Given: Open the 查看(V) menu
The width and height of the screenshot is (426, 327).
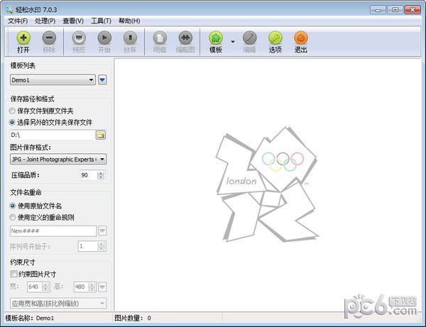Looking at the screenshot, I should pyautogui.click(x=73, y=21).
